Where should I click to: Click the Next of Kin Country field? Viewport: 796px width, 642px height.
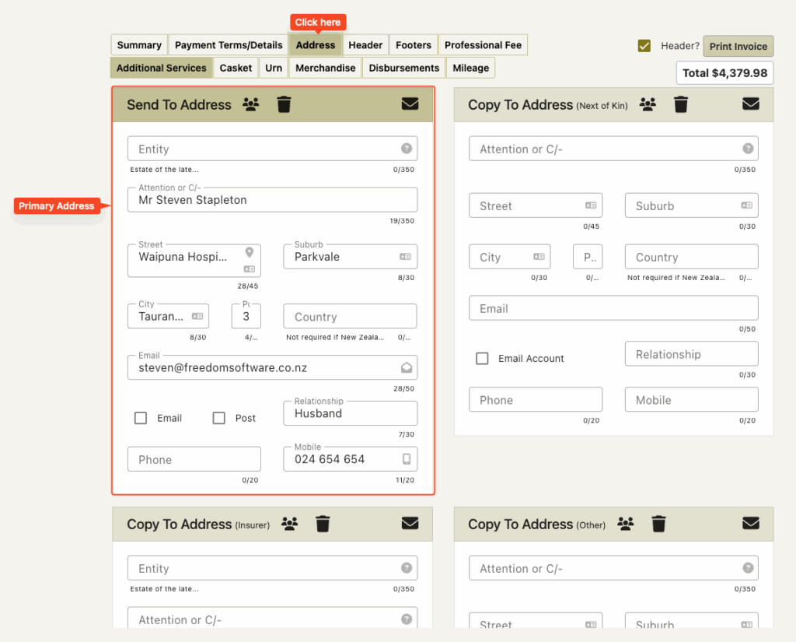click(691, 257)
